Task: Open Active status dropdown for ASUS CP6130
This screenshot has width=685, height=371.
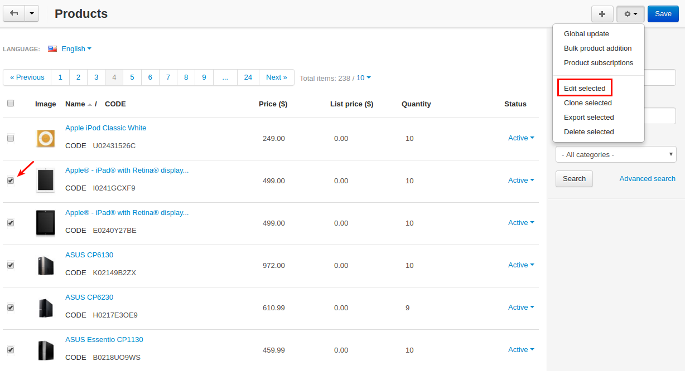Action: (x=521, y=265)
